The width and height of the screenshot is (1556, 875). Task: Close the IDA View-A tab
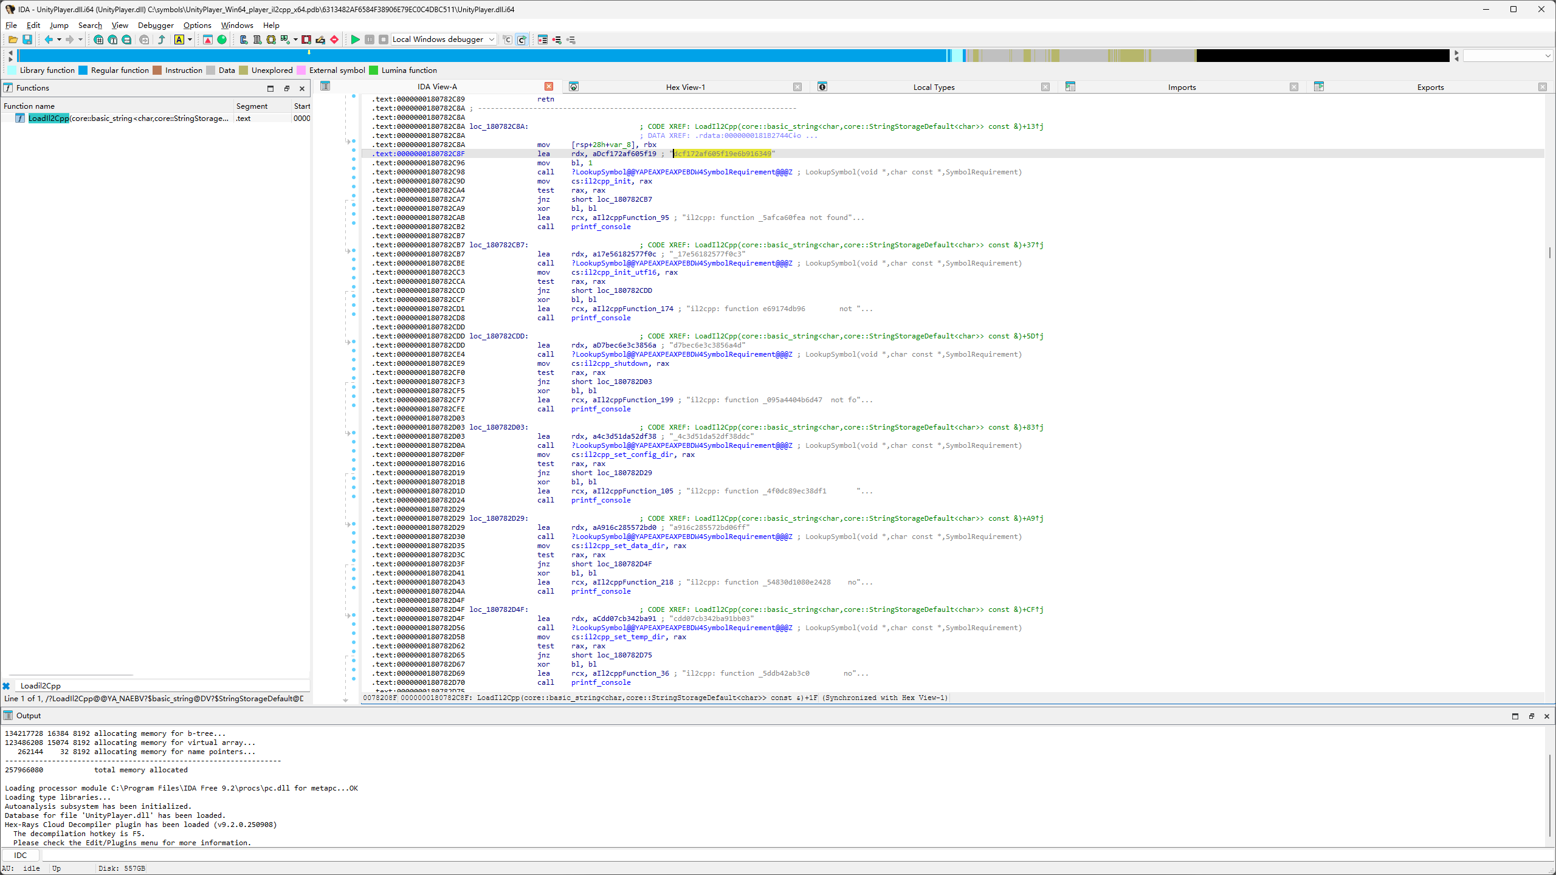[548, 87]
